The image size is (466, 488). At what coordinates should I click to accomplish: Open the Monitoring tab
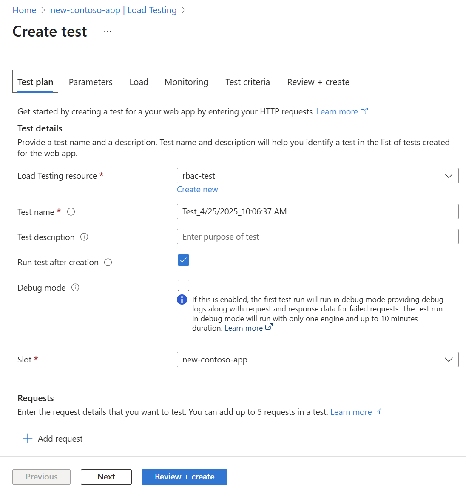(x=186, y=82)
